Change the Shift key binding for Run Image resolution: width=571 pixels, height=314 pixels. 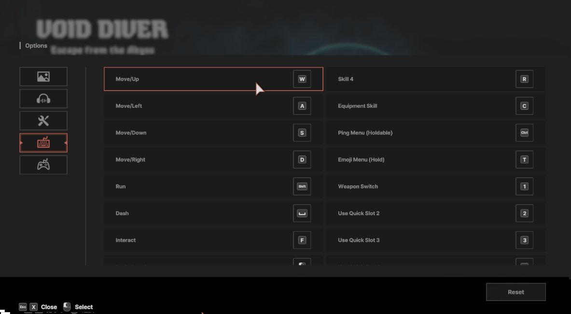pyautogui.click(x=302, y=186)
